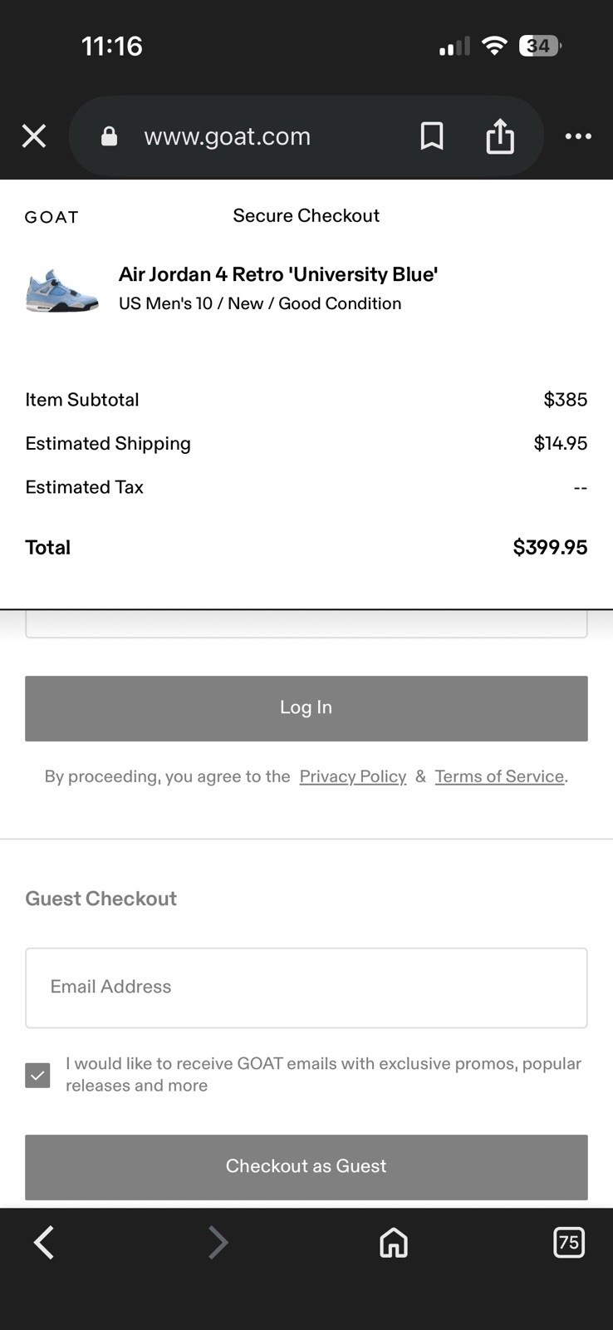Open the 75 tabs switcher

(569, 1243)
